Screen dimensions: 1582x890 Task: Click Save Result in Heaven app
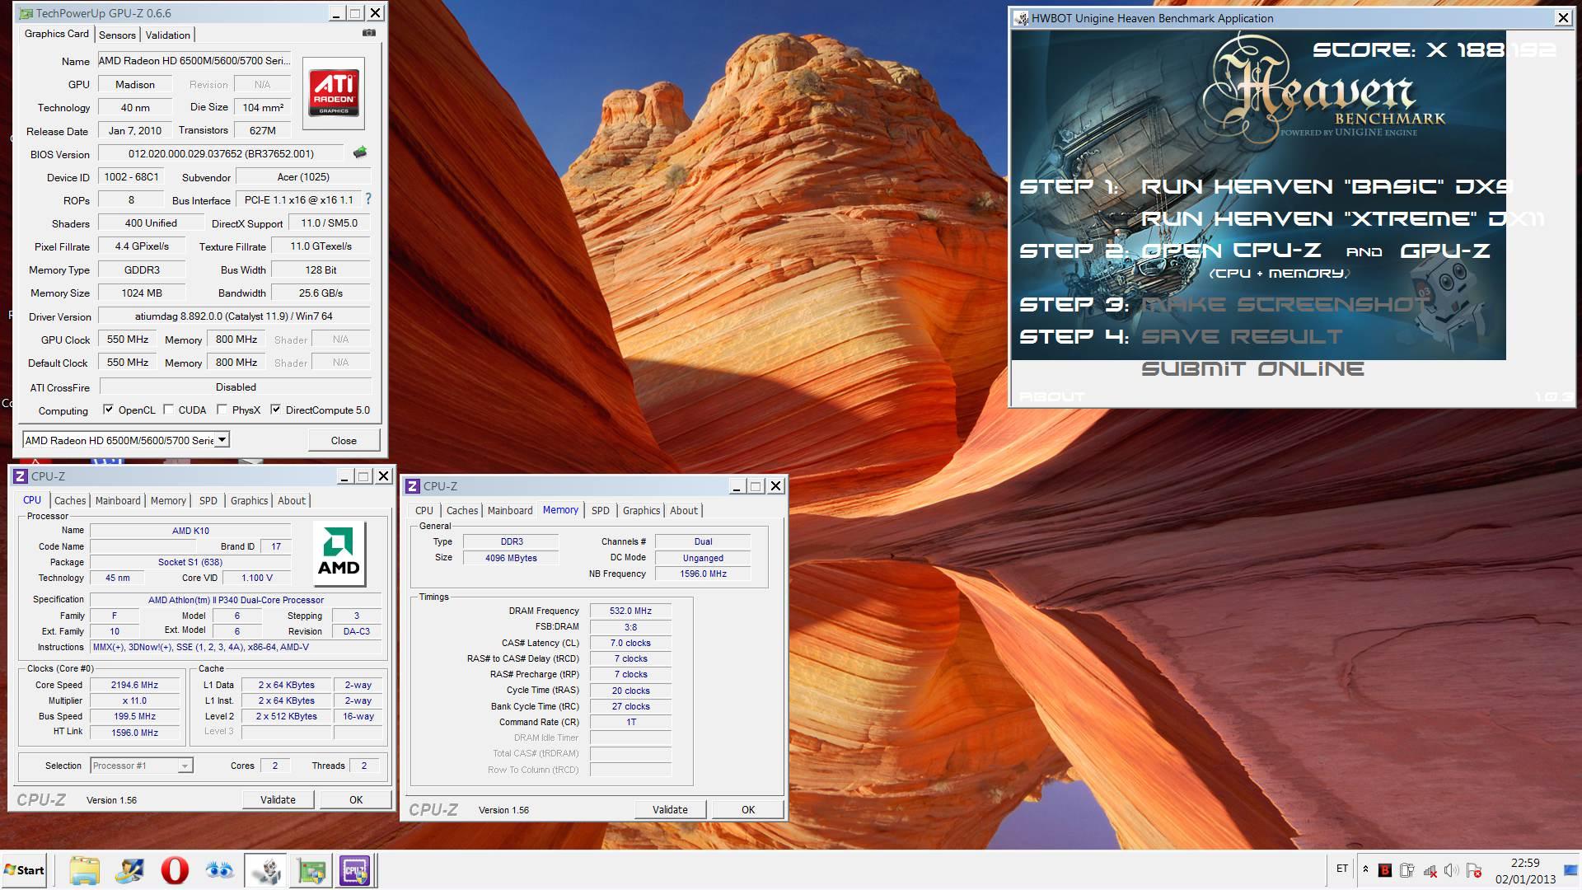(x=1242, y=337)
